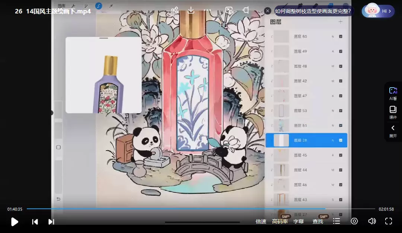Click the 查找 search option
Image resolution: width=402 pixels, height=233 pixels.
click(x=318, y=221)
